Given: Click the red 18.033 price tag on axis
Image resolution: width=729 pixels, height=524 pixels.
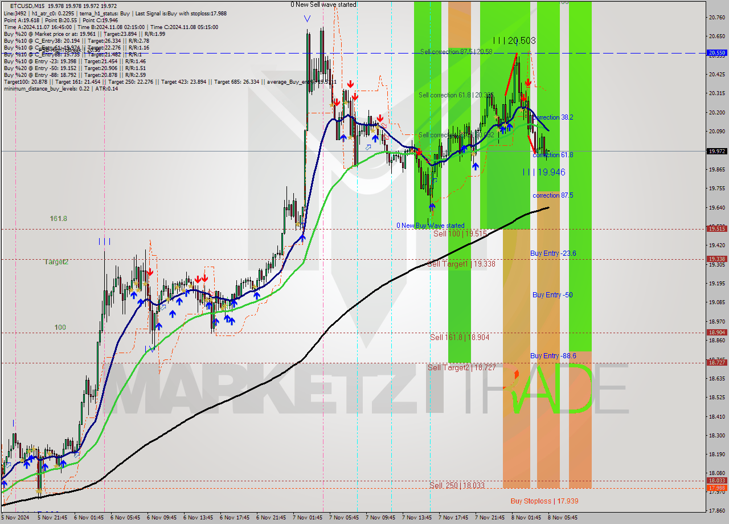Looking at the screenshot, I should [x=716, y=481].
